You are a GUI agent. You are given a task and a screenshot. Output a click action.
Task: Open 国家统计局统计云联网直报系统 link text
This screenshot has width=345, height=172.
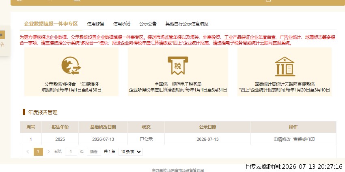285,84
